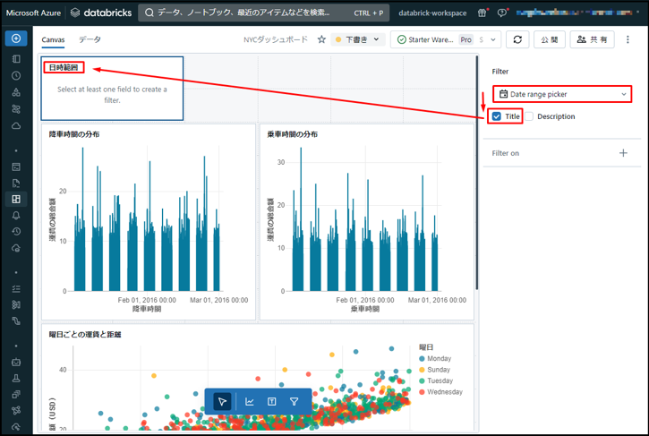
Task: Click the Monday color dot in legend
Action: point(423,358)
